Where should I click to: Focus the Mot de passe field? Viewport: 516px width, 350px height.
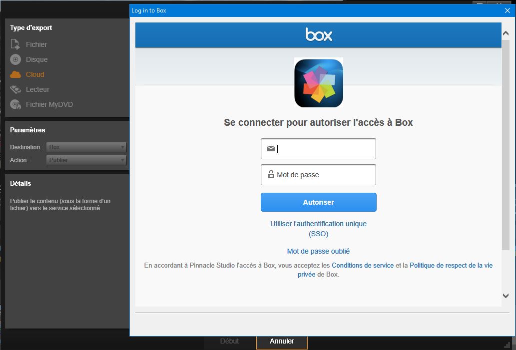[318, 175]
